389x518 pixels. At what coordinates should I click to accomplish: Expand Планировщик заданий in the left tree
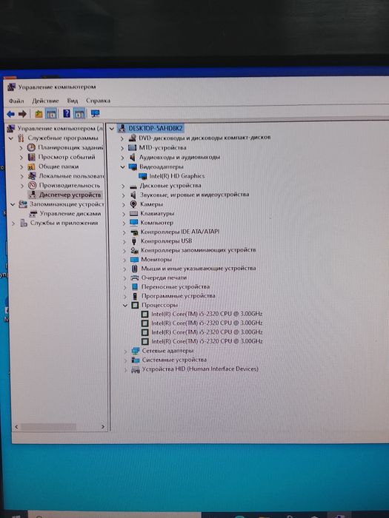click(x=21, y=148)
